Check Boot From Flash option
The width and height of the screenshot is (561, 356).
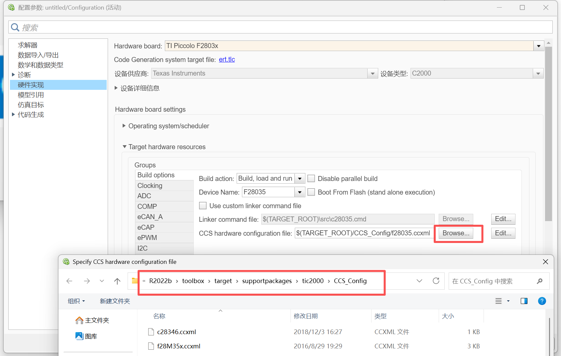point(311,192)
